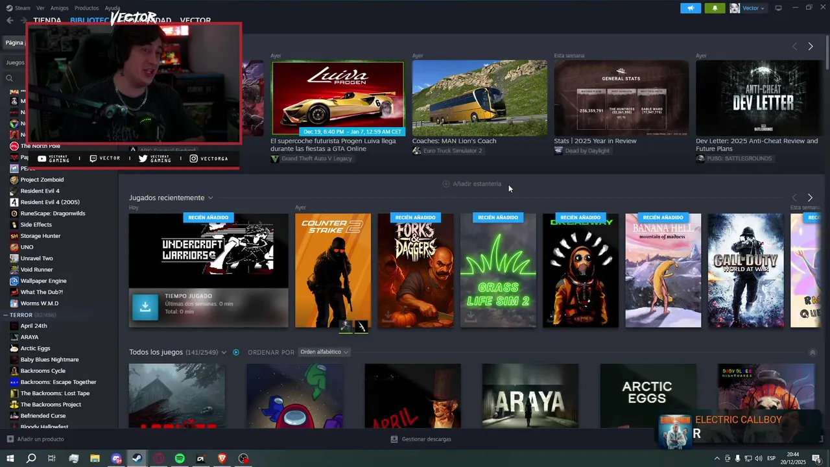
Task: Open the Luiva Progen news thumbnail
Action: click(x=337, y=98)
